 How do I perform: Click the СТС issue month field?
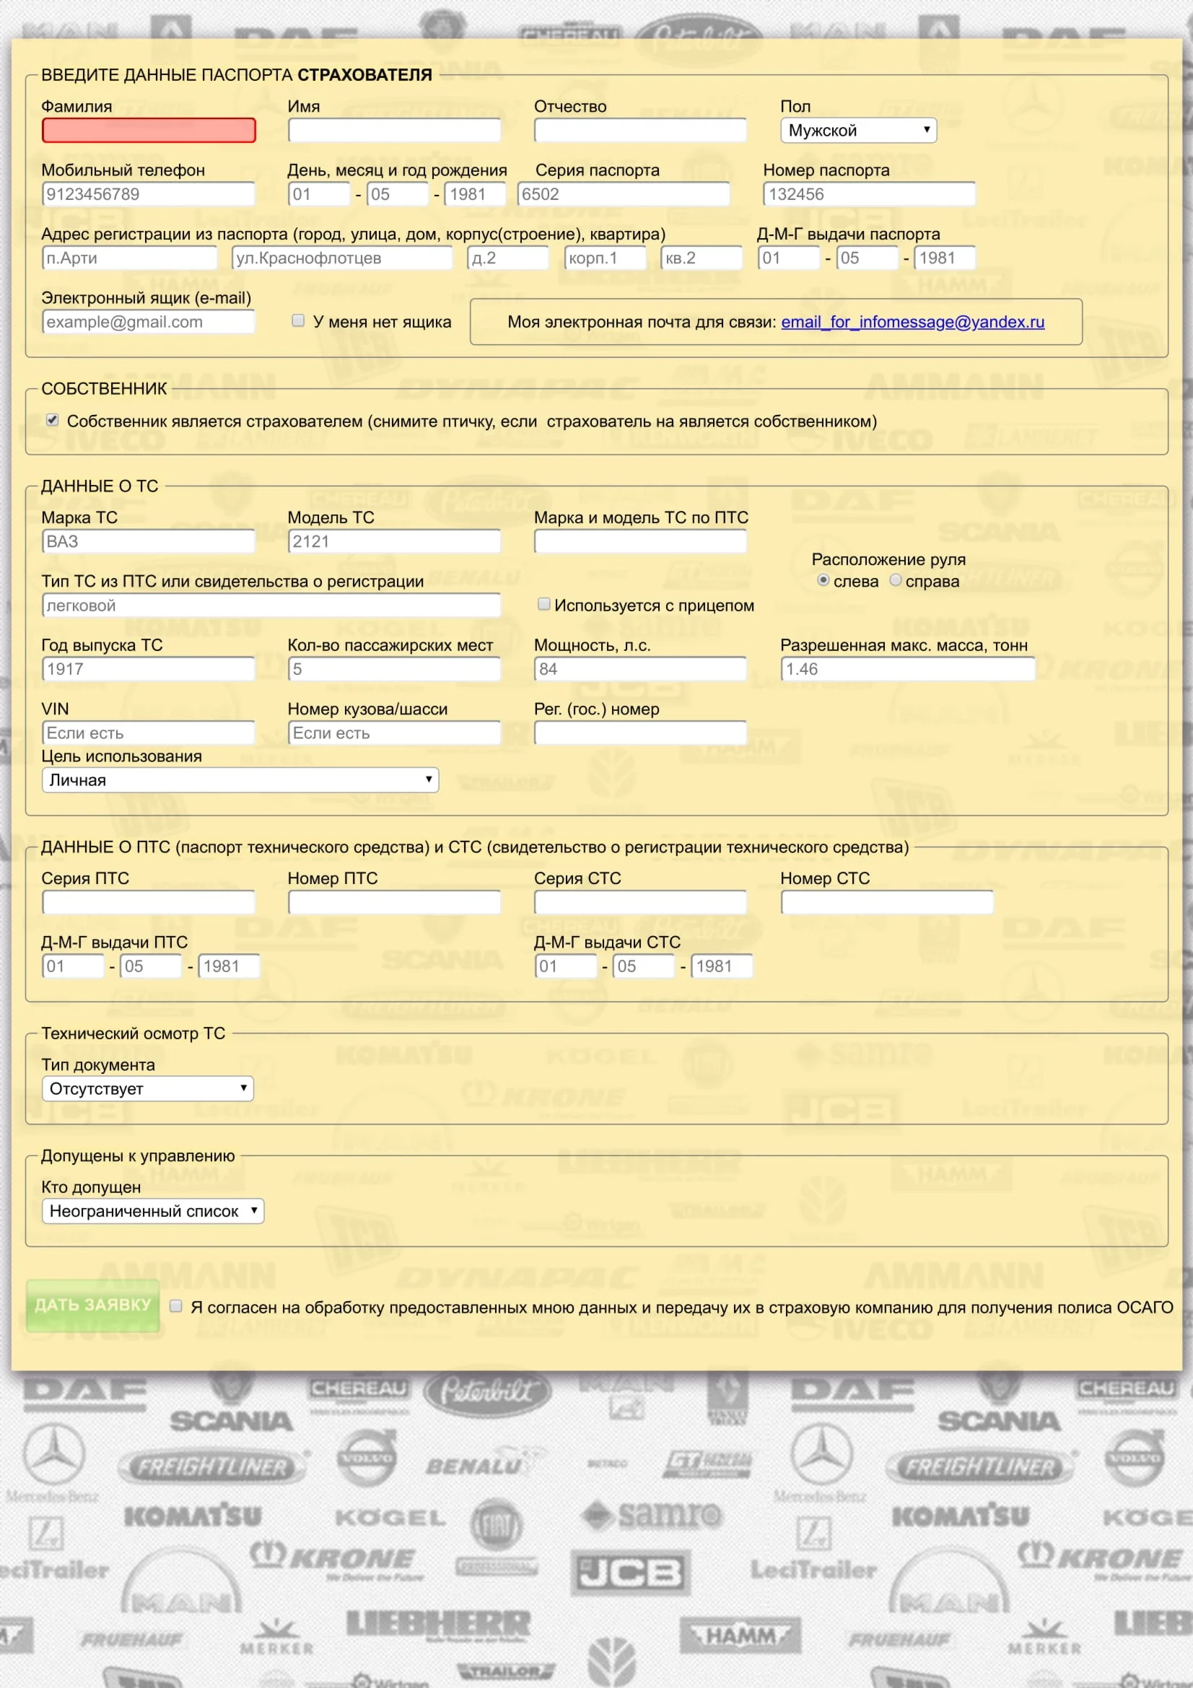click(x=644, y=966)
